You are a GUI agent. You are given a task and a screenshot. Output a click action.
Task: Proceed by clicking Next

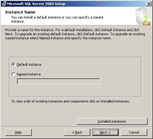click(105, 132)
